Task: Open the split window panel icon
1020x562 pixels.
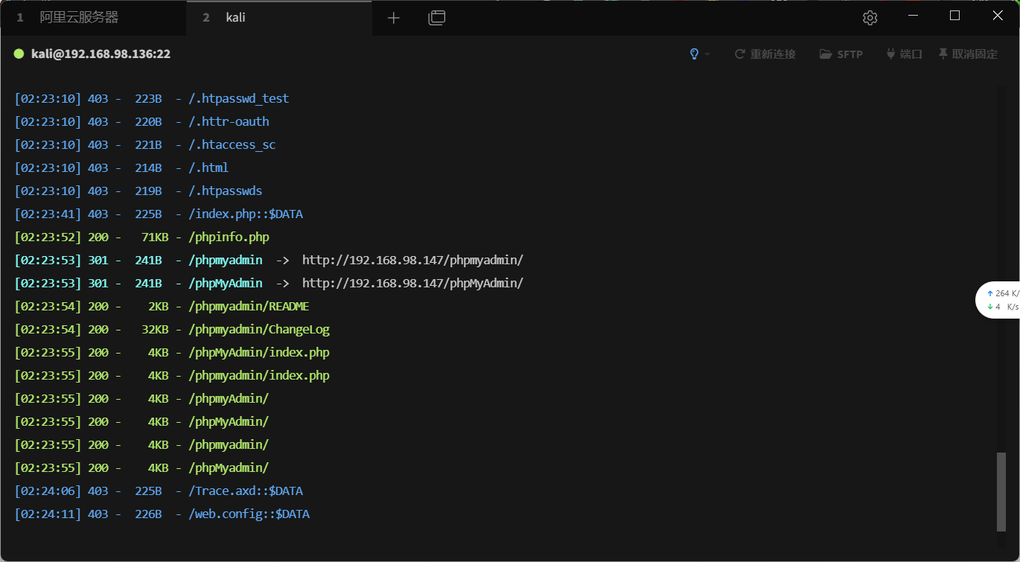Action: (437, 18)
